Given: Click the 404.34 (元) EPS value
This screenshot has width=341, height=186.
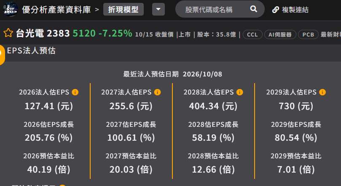Looking at the screenshot, I should click(x=213, y=106).
